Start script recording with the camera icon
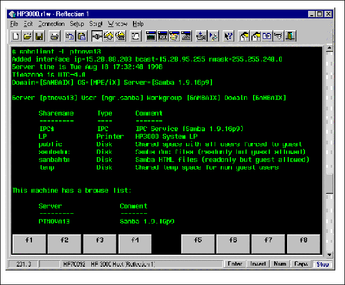This screenshot has width=345, height=285. pyautogui.click(x=201, y=36)
